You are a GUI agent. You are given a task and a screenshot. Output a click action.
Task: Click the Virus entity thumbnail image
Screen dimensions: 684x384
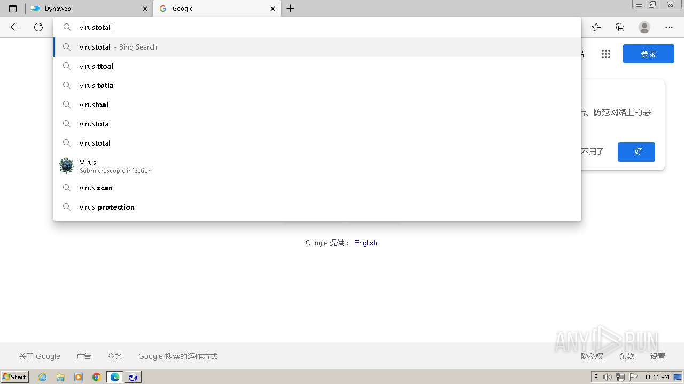point(67,165)
